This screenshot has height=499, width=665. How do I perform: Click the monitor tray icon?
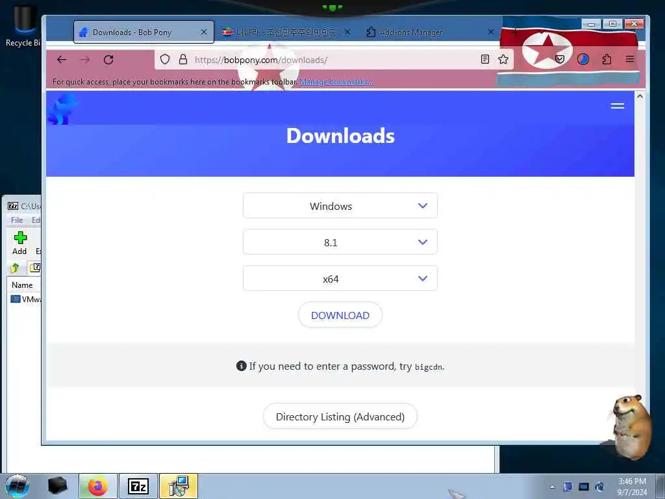584,487
